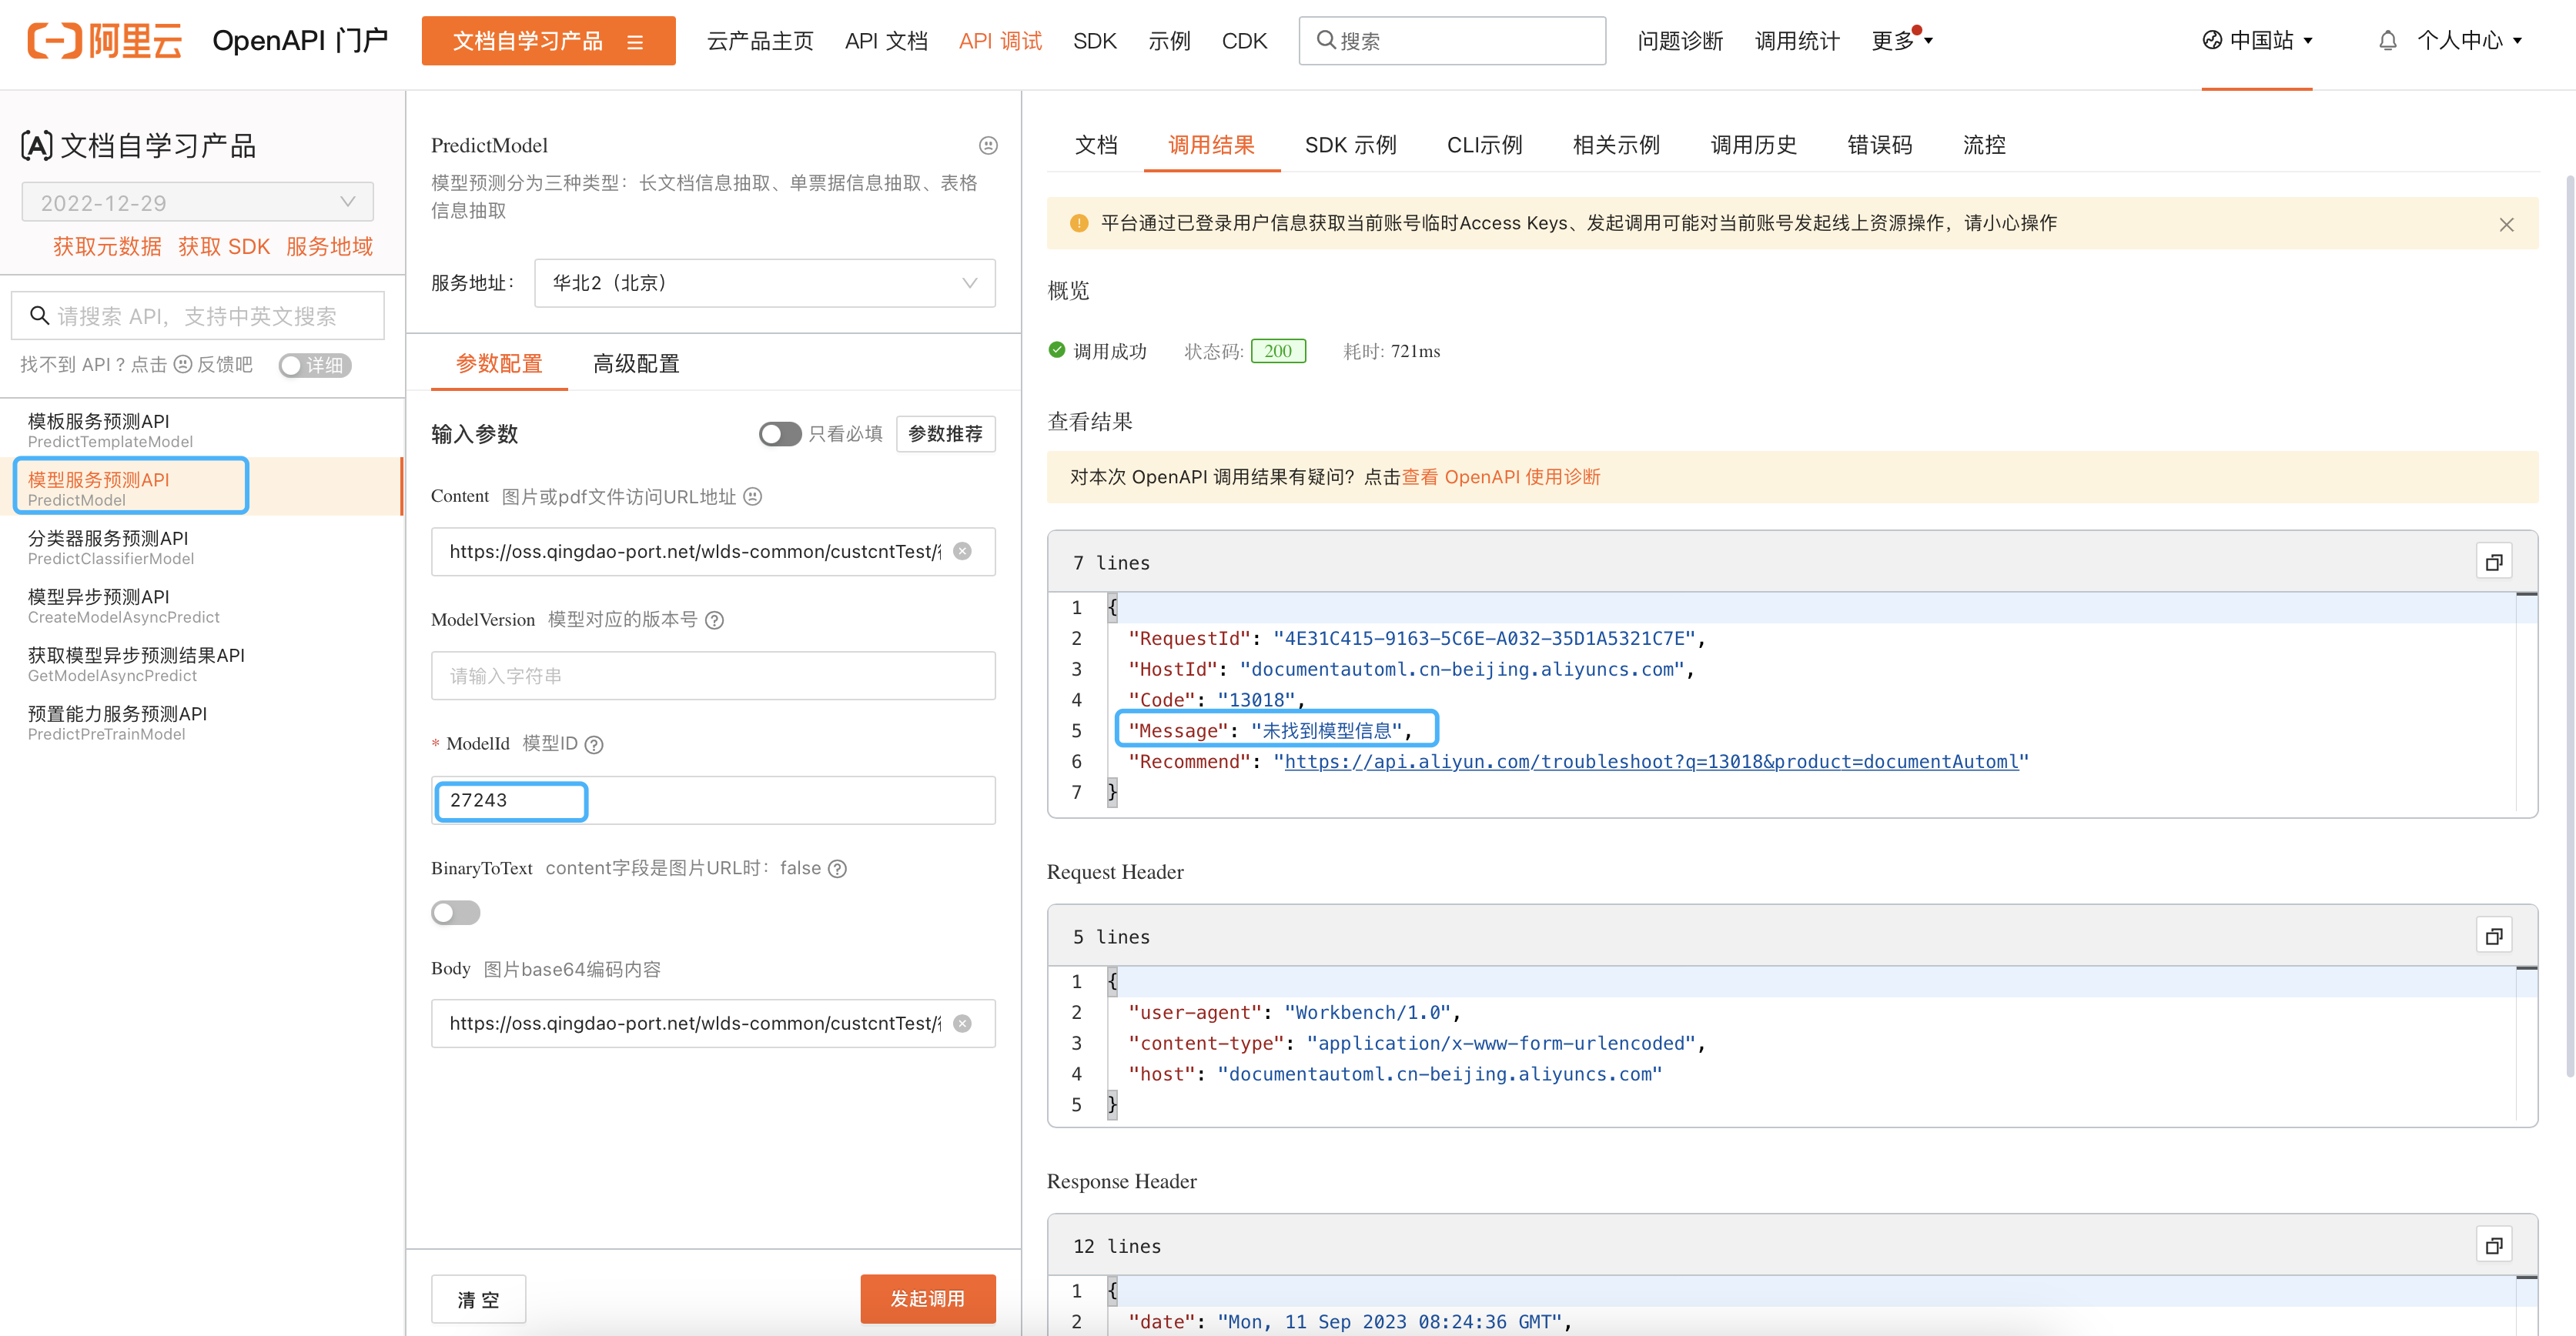
Task: Select 预置能力服务预测API PredictPreTrainModel
Action: pyautogui.click(x=200, y=723)
